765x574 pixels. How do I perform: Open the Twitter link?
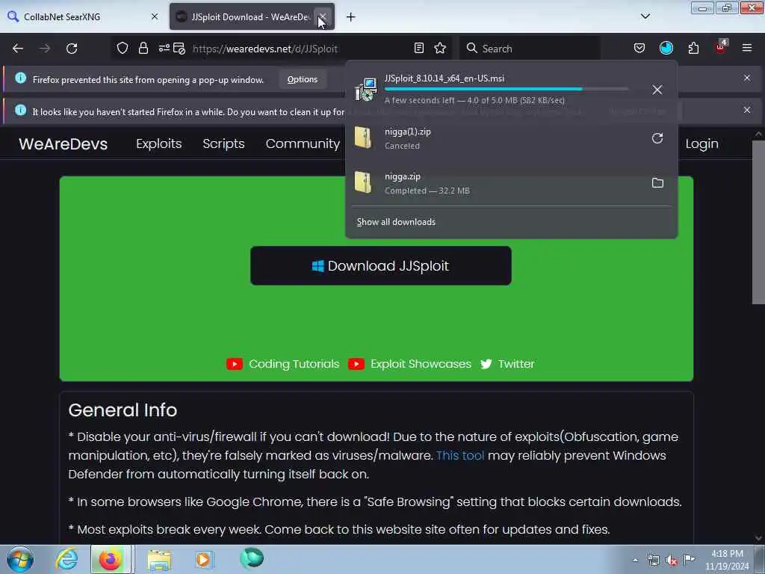tap(516, 364)
